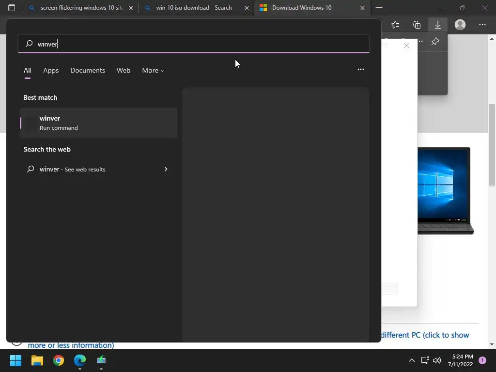Close the screen flickering tab
The image size is (496, 372).
(x=131, y=8)
